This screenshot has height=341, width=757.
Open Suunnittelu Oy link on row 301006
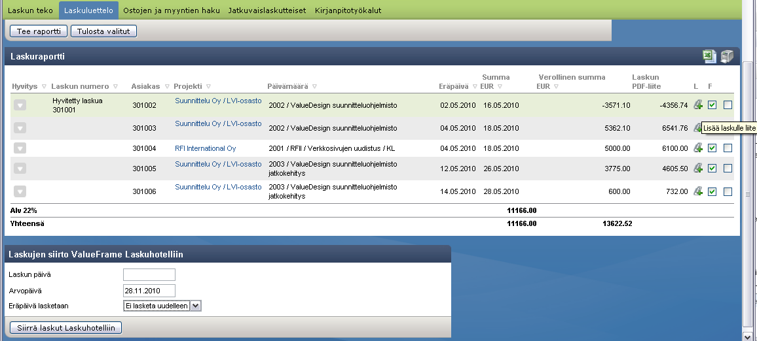(x=218, y=187)
